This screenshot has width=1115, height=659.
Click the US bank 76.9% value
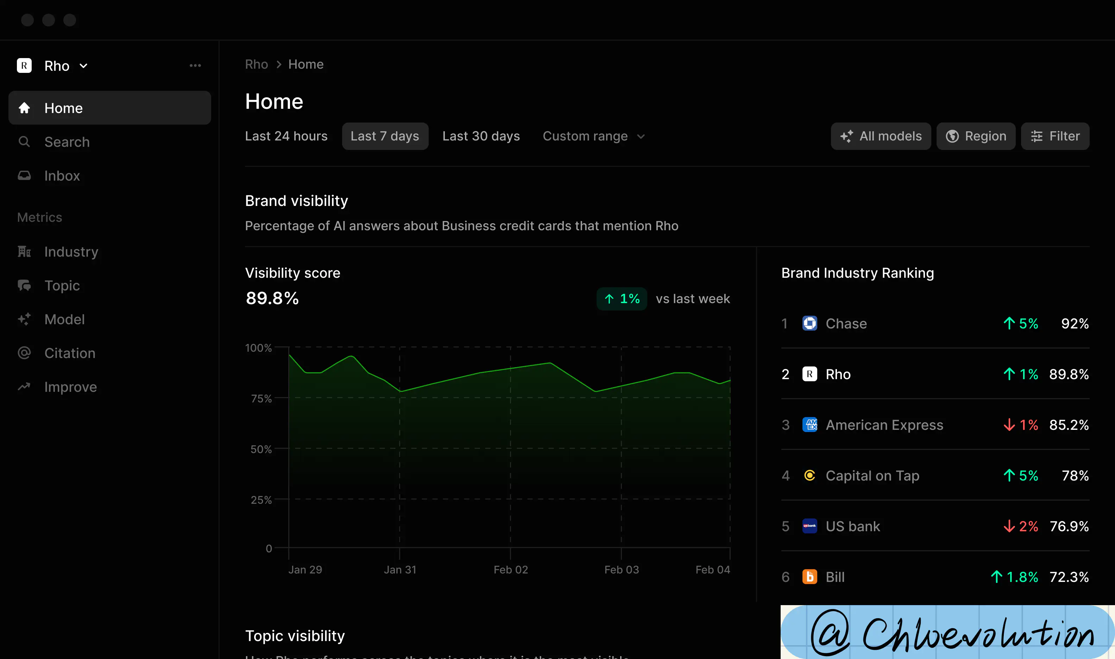pos(1069,526)
